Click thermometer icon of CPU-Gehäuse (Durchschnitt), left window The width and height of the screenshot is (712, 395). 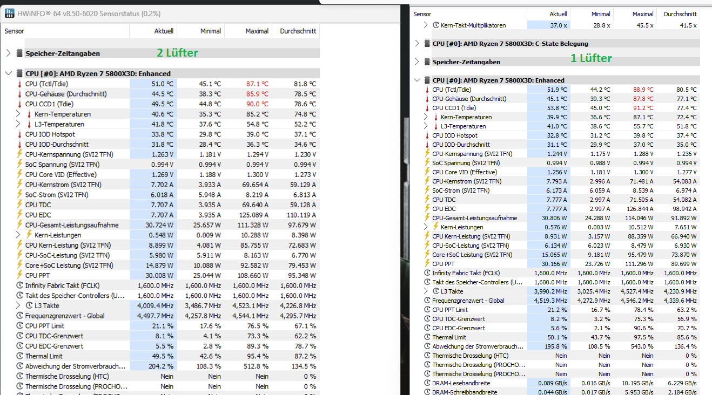click(x=19, y=94)
